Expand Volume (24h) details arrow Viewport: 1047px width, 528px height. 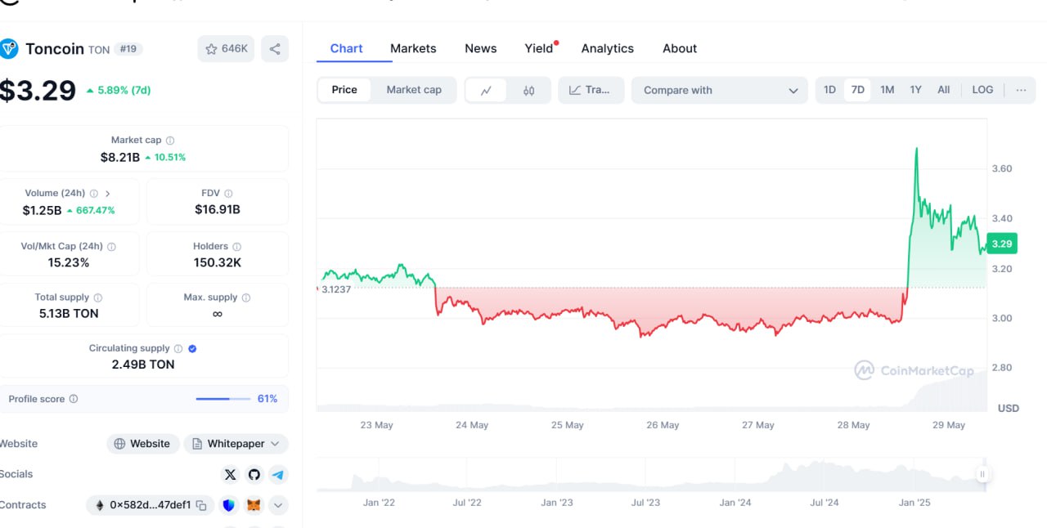(108, 194)
